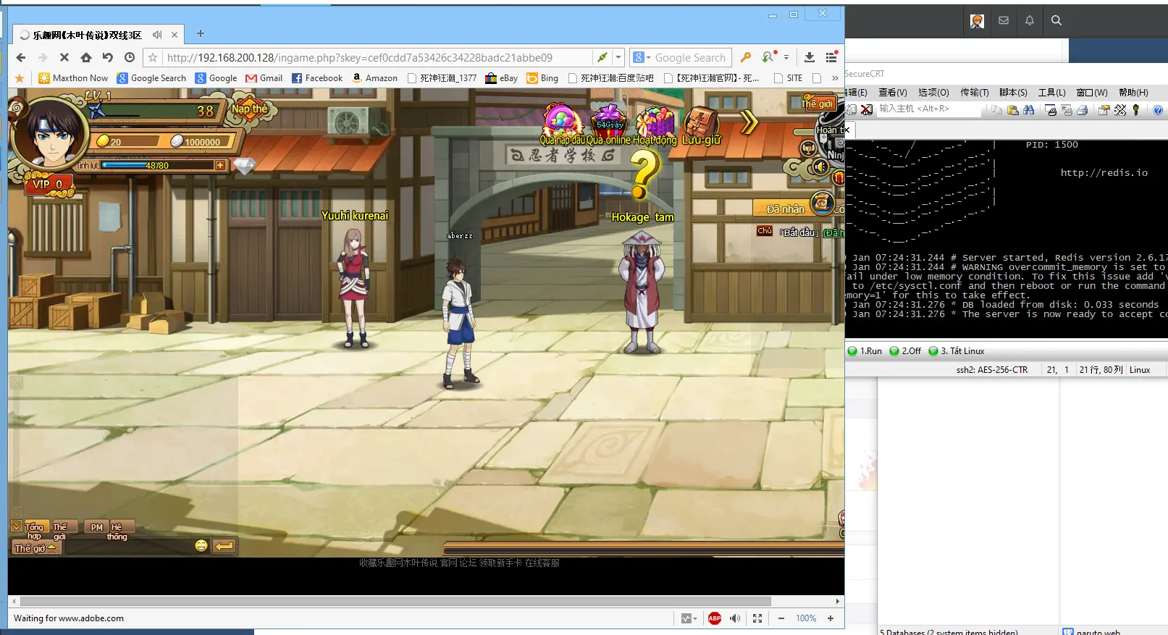
Task: Open the browser downloads icon
Action: [x=810, y=57]
